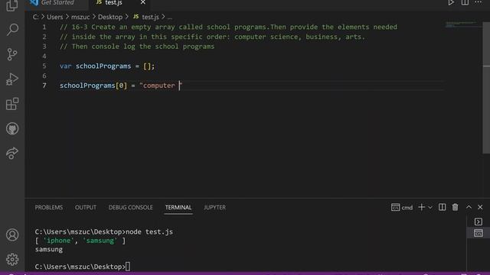
Task: Open the breadcrumb ellipsis symbol list
Action: click(170, 17)
